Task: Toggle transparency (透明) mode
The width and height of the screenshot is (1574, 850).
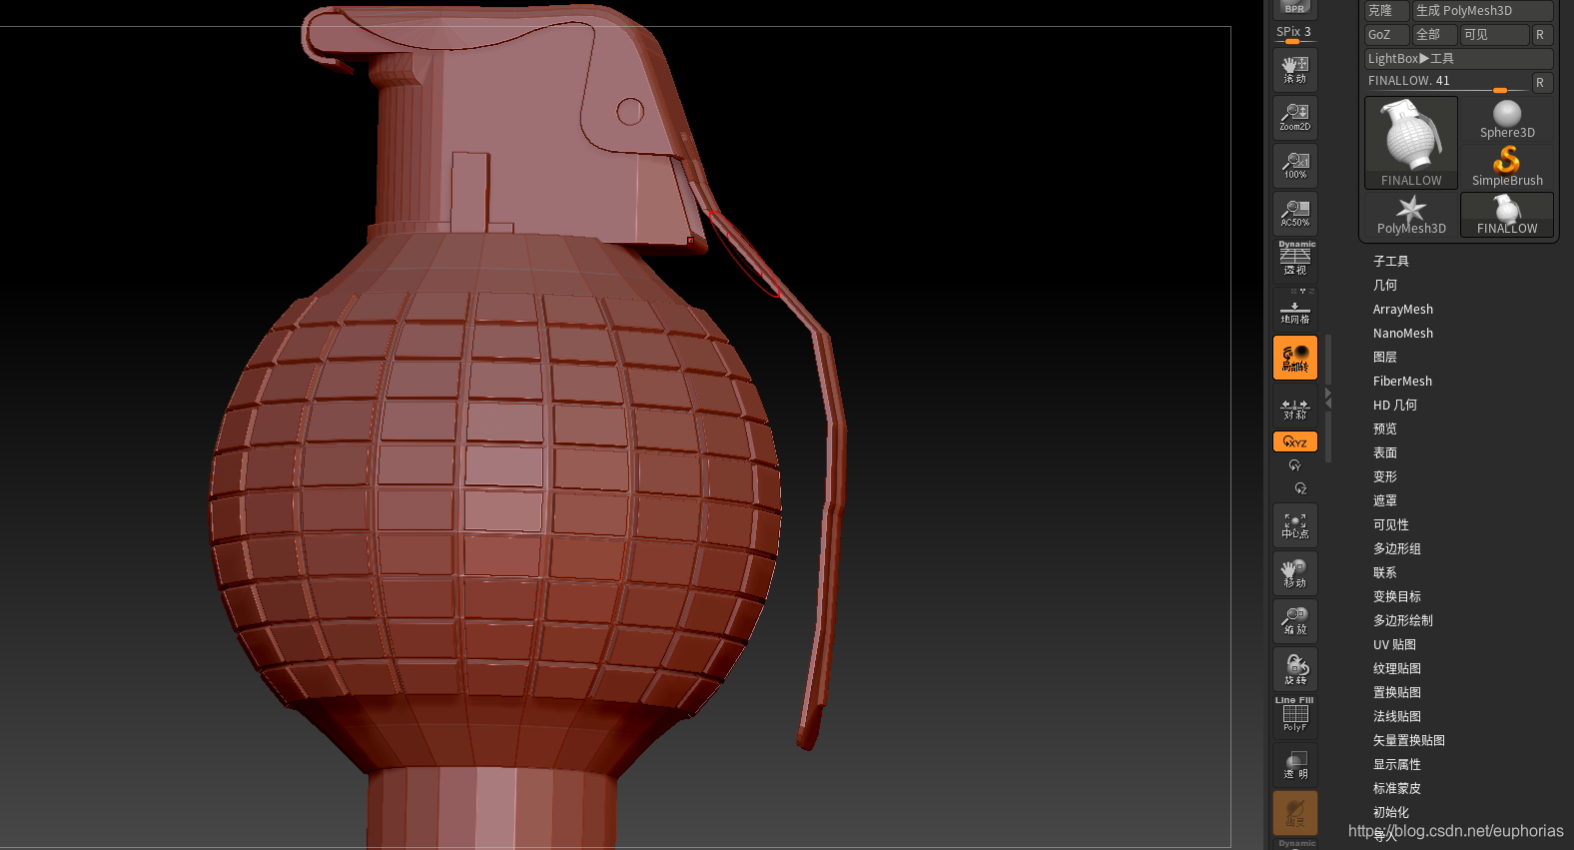Action: pos(1295,765)
